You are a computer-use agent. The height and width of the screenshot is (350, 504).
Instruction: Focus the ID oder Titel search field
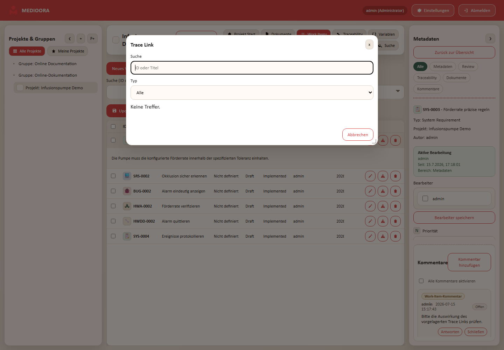point(252,68)
